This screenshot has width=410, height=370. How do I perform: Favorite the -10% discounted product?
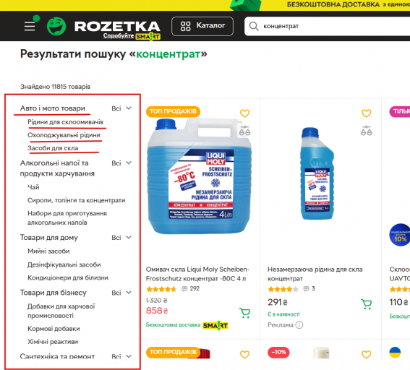367,354
